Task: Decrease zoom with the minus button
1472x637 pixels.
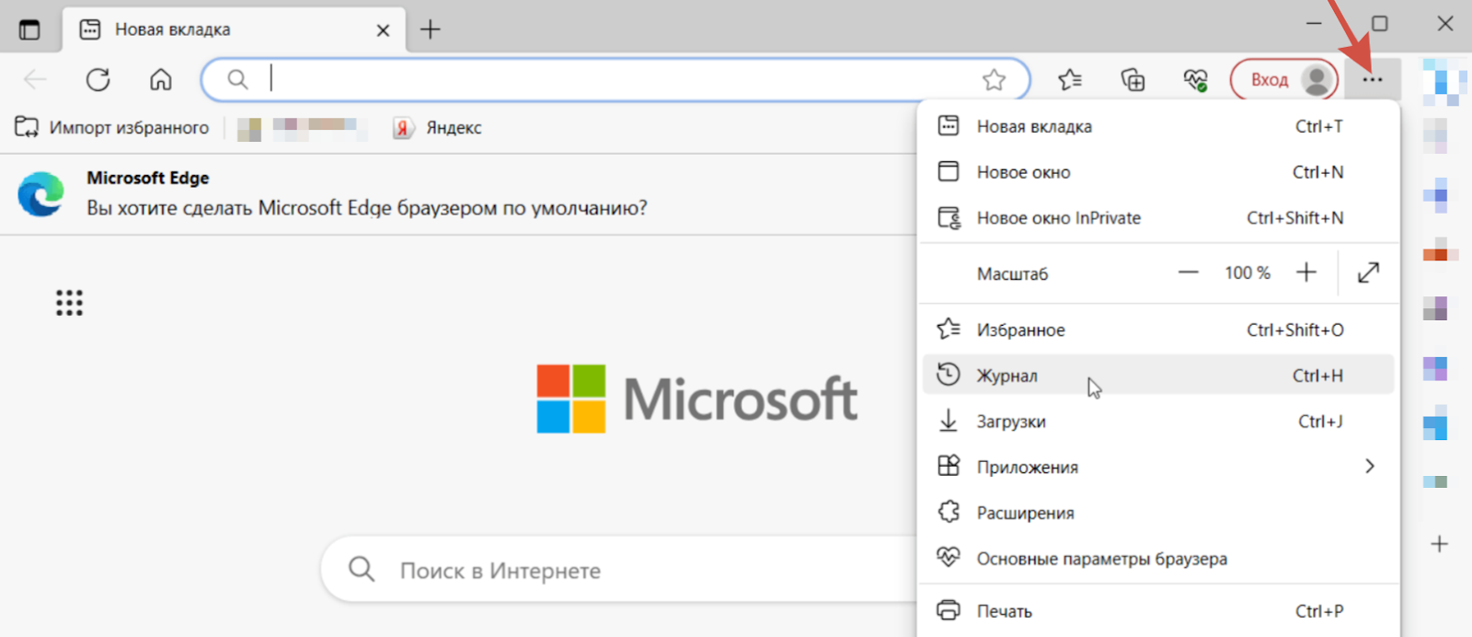Action: tap(1188, 272)
